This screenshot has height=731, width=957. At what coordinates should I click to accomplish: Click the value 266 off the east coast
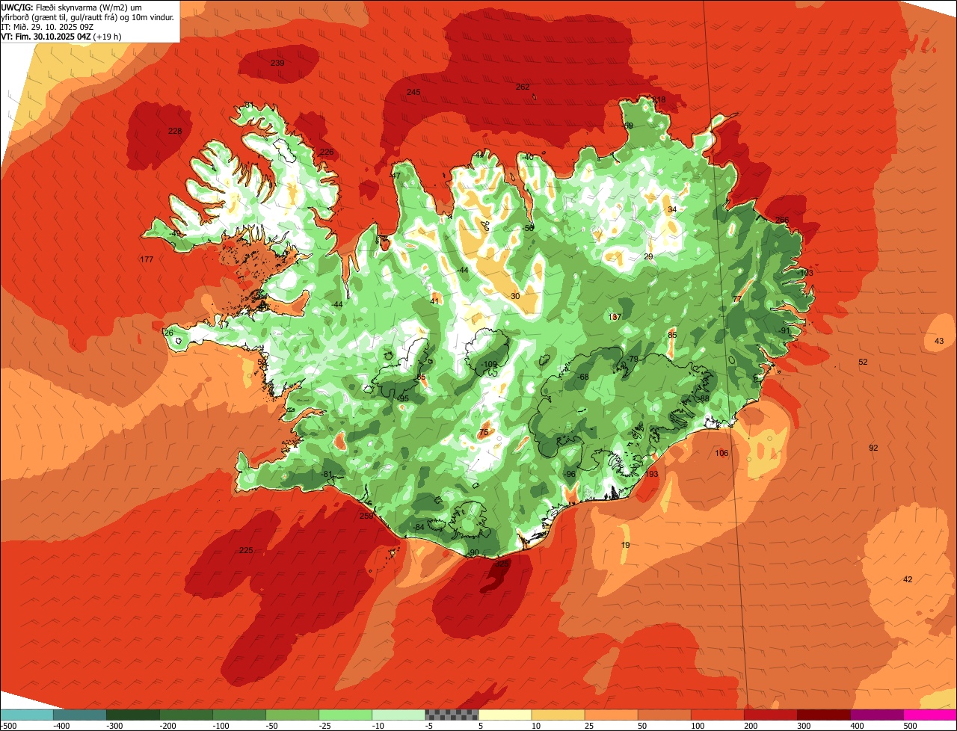coord(782,220)
